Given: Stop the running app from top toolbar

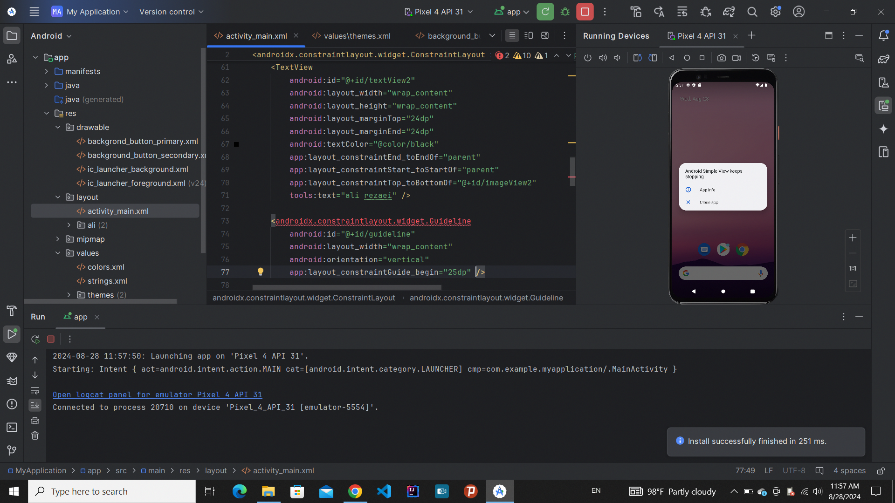Looking at the screenshot, I should (585, 12).
